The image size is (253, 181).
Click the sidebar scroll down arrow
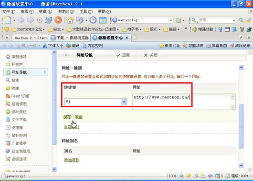tap(54, 169)
